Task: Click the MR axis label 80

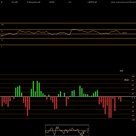Action: coord(133,81)
